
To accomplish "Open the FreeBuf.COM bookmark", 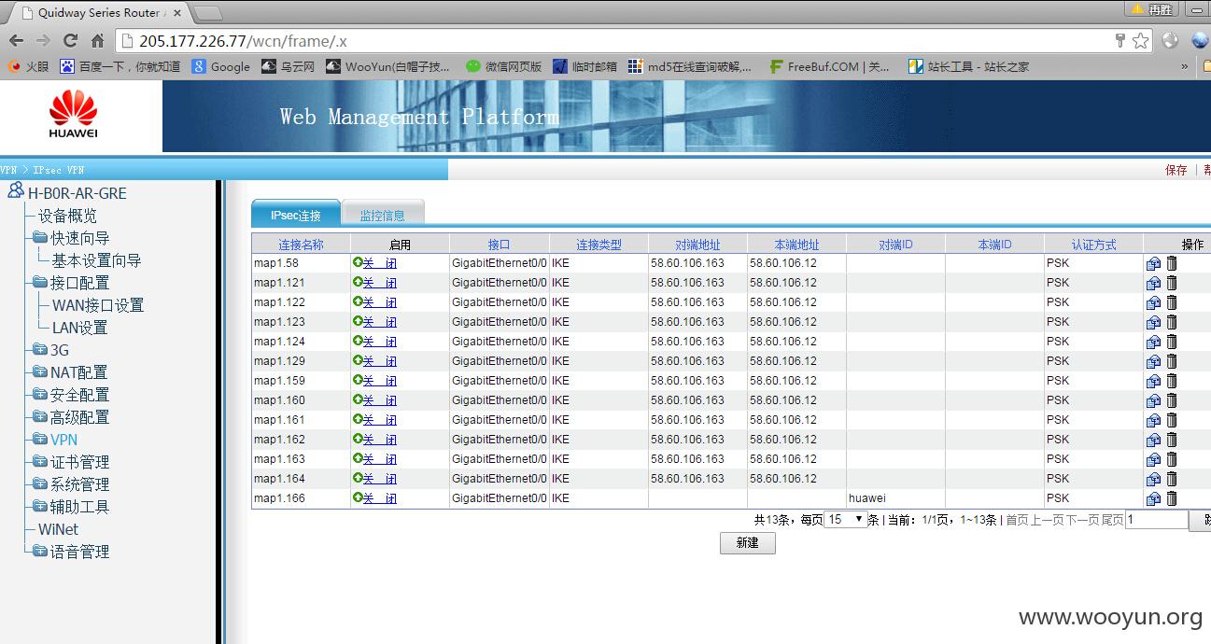I will pyautogui.click(x=829, y=66).
